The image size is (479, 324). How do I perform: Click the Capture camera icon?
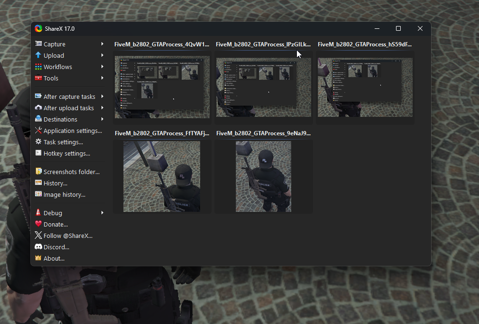[x=38, y=44]
